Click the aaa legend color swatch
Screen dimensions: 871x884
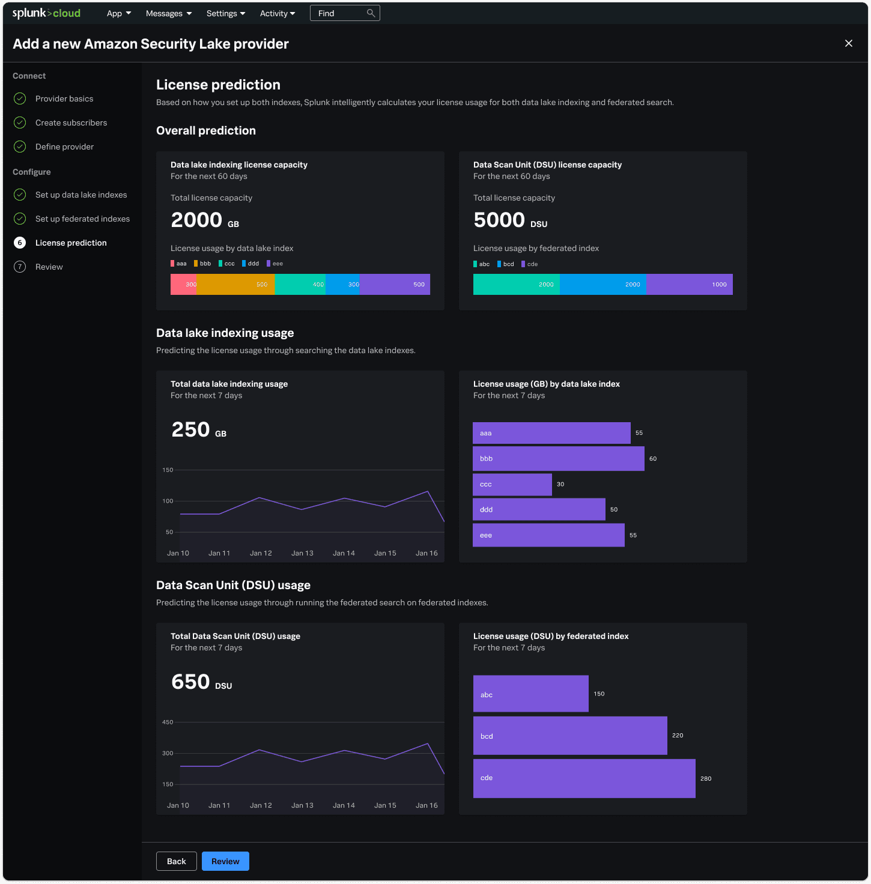tap(172, 264)
